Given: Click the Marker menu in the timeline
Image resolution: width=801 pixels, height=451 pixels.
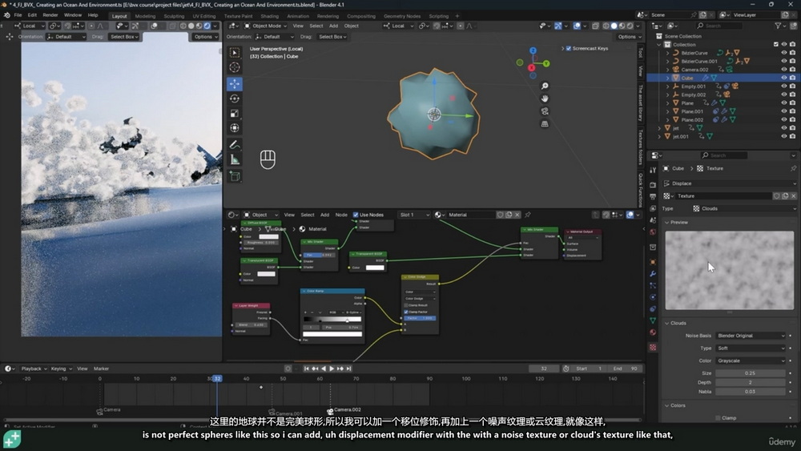Looking at the screenshot, I should coord(101,368).
